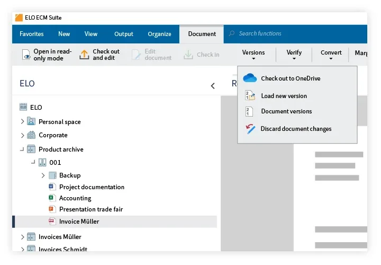
Task: Click the Check out and edit label
Action: (x=106, y=55)
